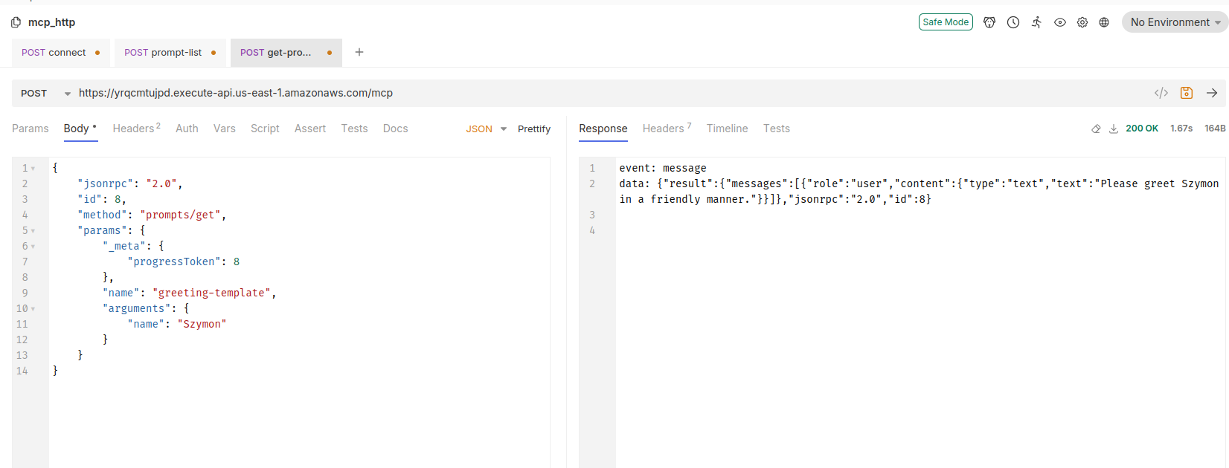Open the No Environment dropdown
The height and width of the screenshot is (468, 1229).
click(x=1175, y=22)
